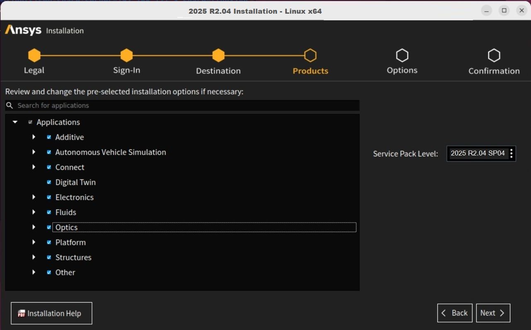
Task: Collapse the Applications root node
Action: (15, 122)
